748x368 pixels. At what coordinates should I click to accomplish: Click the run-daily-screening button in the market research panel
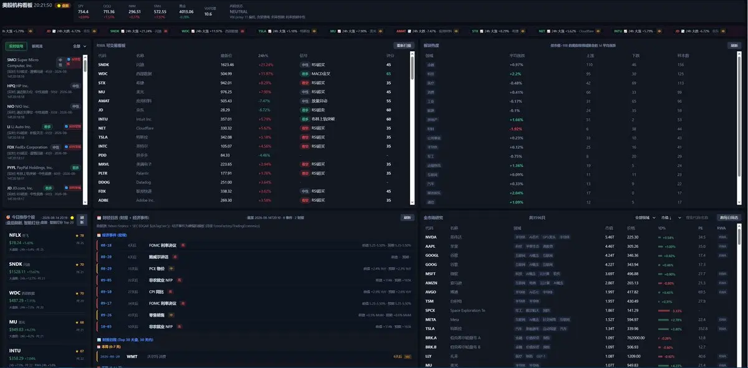pyautogui.click(x=729, y=218)
